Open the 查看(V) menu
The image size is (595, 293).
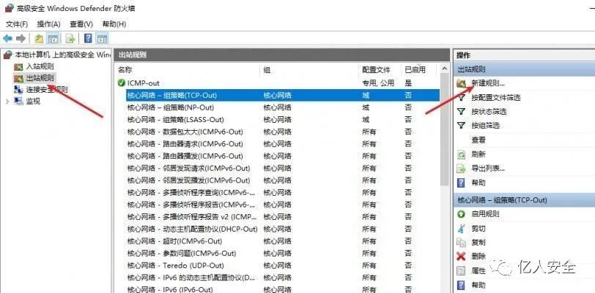tap(81, 24)
